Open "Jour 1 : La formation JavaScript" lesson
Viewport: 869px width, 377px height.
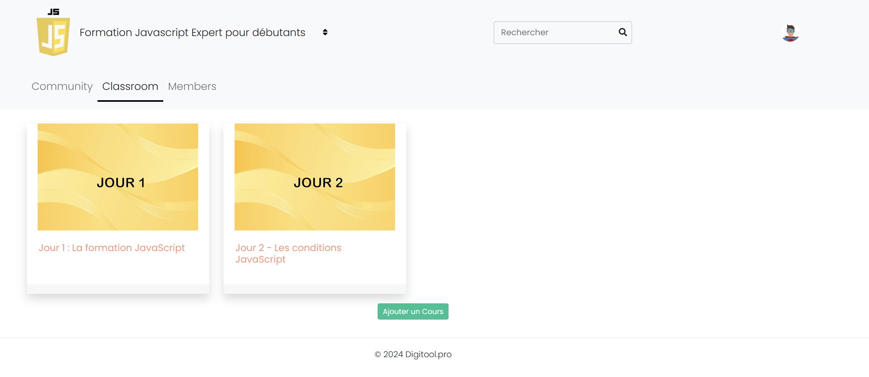[112, 248]
